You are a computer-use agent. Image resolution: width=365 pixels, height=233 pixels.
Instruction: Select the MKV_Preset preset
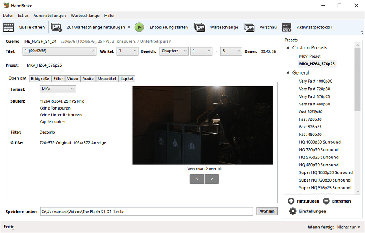coord(310,56)
